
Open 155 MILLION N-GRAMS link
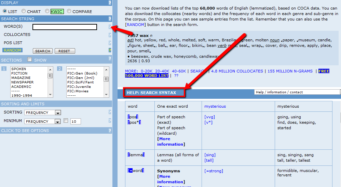click(x=290, y=71)
